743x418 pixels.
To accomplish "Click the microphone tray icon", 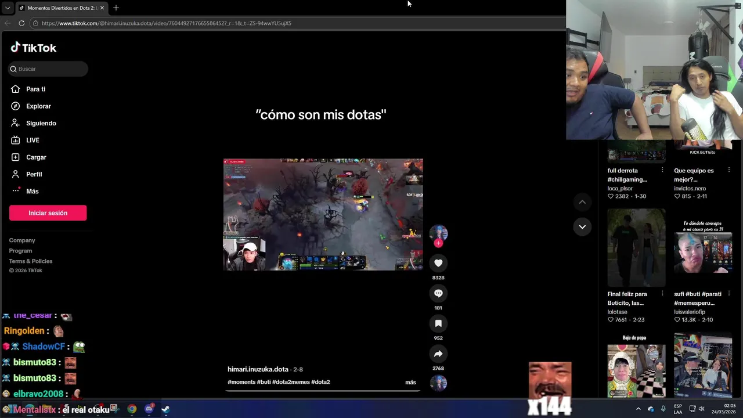I will (x=663, y=409).
